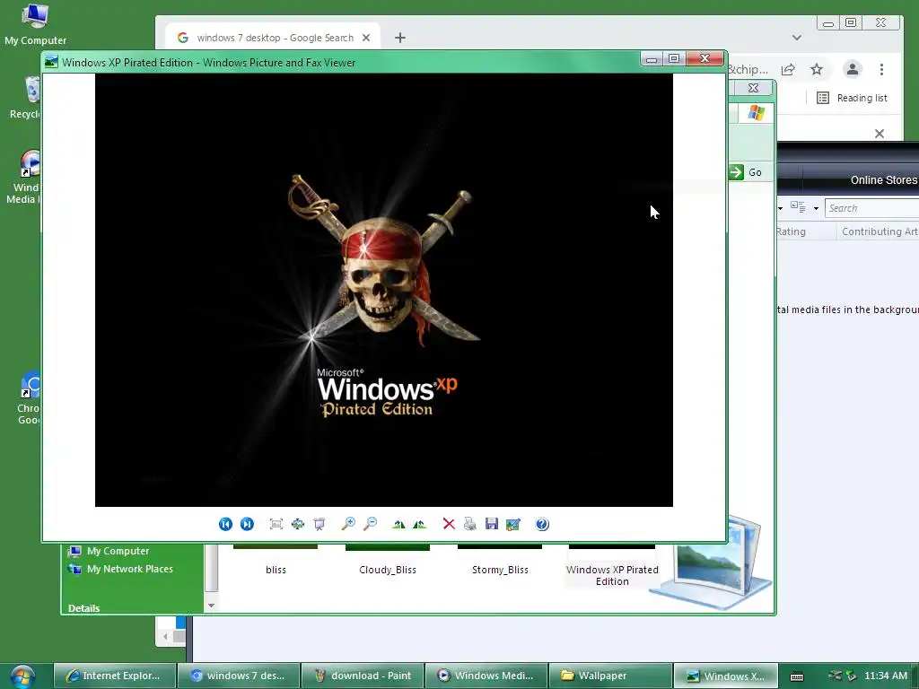The width and height of the screenshot is (919, 689).
Task: Click the Explorer sidebar scroll-down arrow
Action: 211,606
